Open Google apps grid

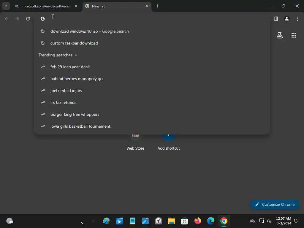pos(294,35)
